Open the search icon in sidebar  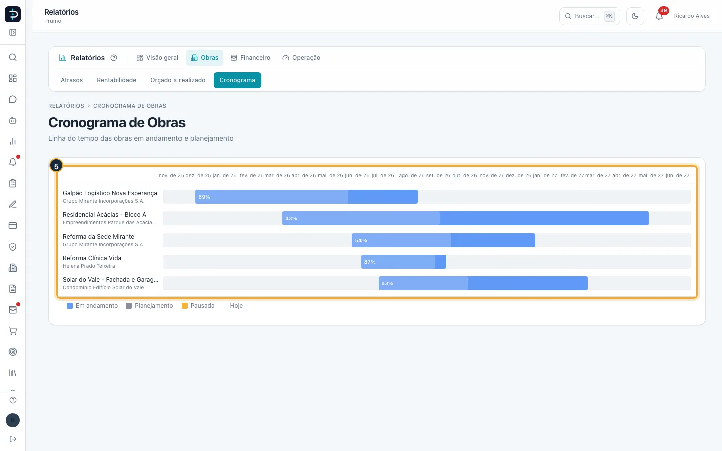coord(13,57)
